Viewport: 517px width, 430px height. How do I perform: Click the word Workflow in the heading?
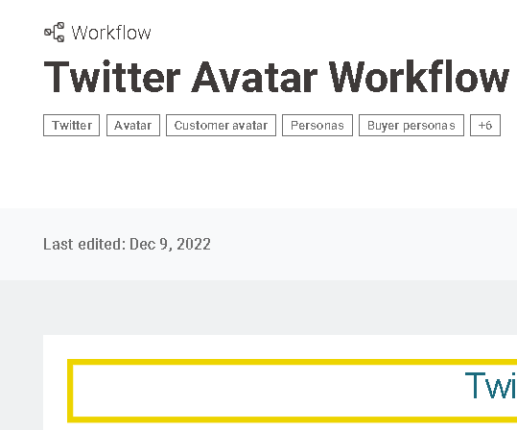coord(419,77)
